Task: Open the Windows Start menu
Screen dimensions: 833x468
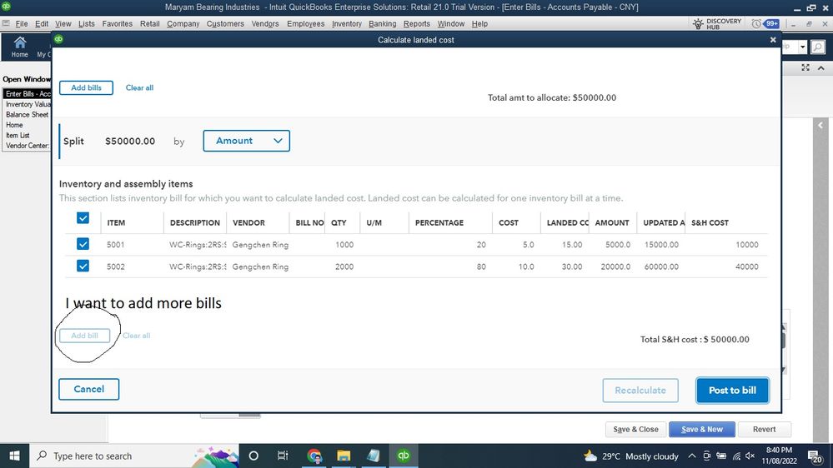Action: click(14, 456)
